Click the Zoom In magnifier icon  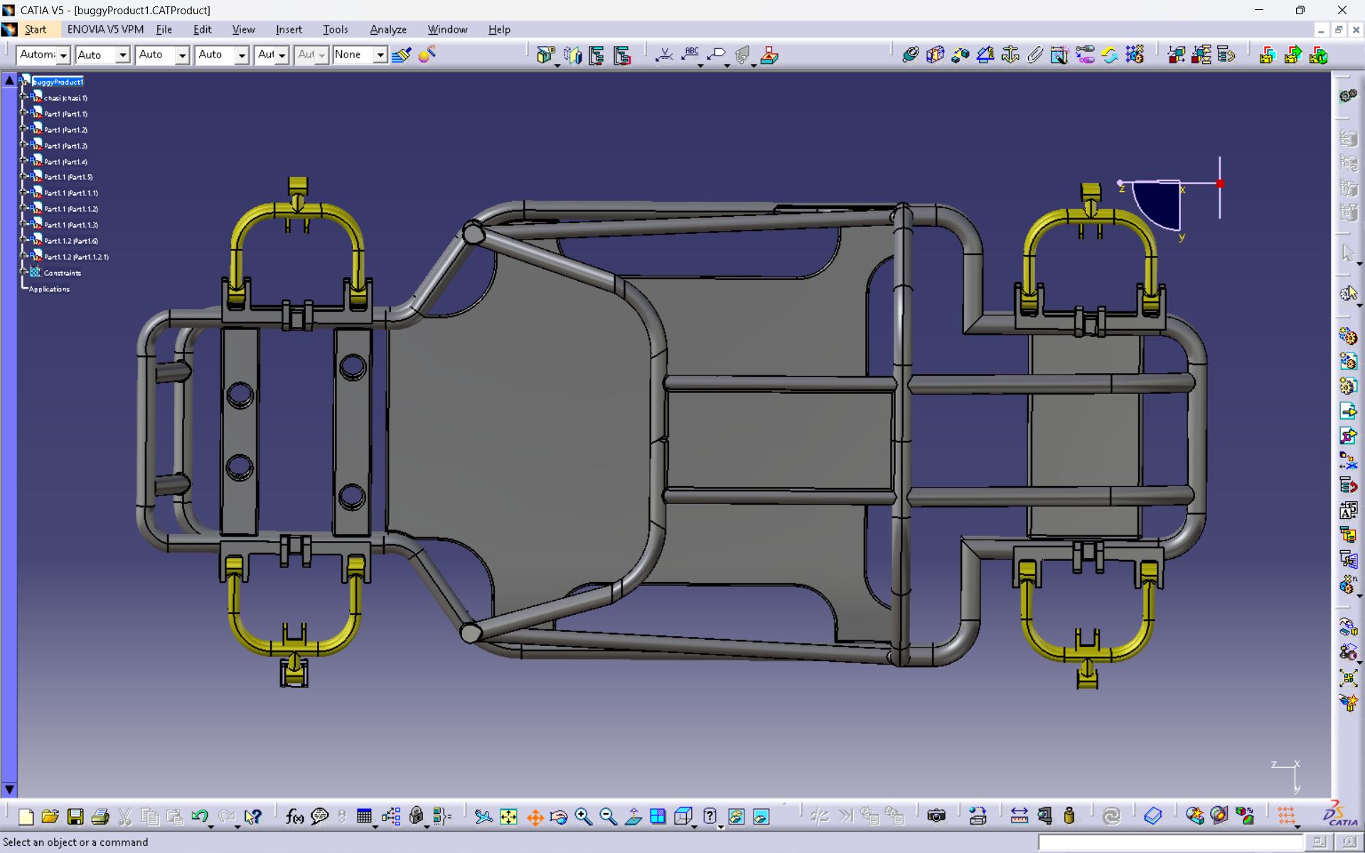584,817
